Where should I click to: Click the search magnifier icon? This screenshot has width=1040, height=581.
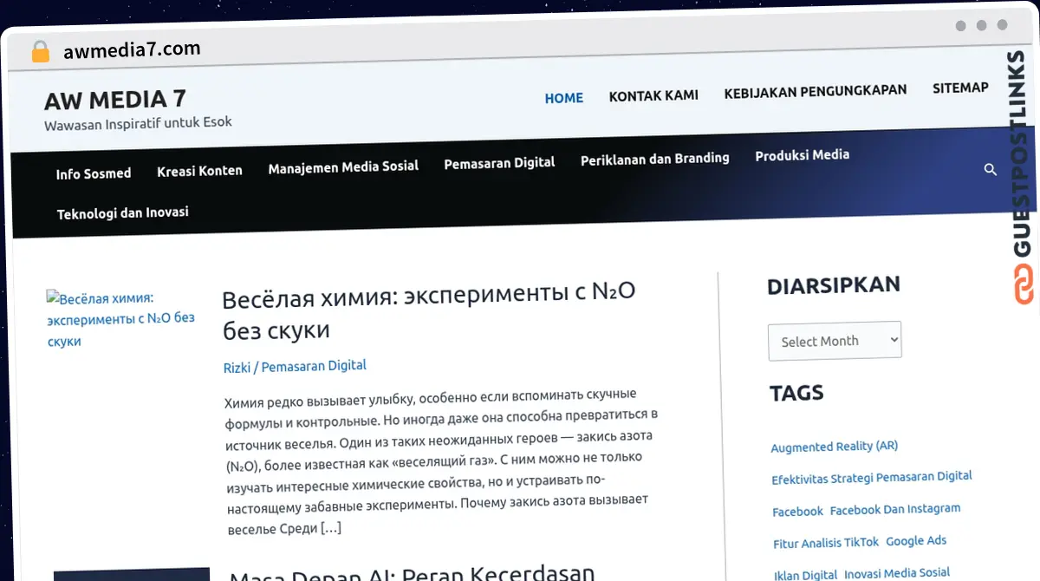click(x=990, y=169)
